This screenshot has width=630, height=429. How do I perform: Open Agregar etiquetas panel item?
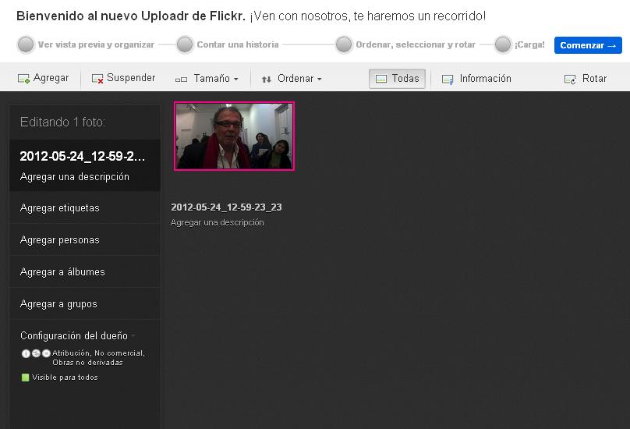(x=85, y=207)
